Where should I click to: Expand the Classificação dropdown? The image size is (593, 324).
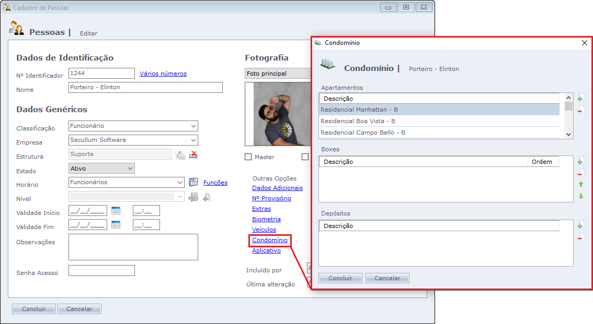(x=193, y=126)
